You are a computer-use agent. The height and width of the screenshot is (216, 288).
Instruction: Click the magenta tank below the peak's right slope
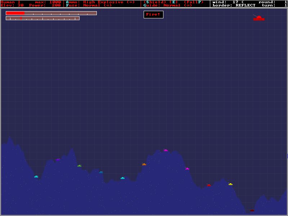click(187, 168)
